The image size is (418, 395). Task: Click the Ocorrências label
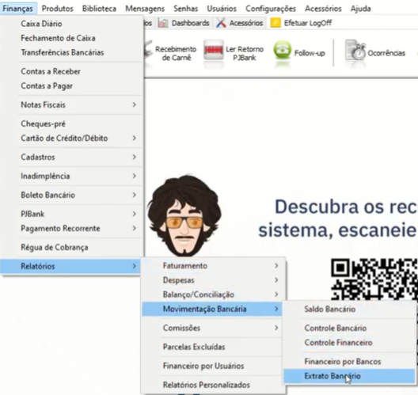[386, 53]
